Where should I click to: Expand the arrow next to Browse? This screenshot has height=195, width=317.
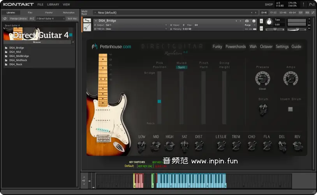[73, 42]
